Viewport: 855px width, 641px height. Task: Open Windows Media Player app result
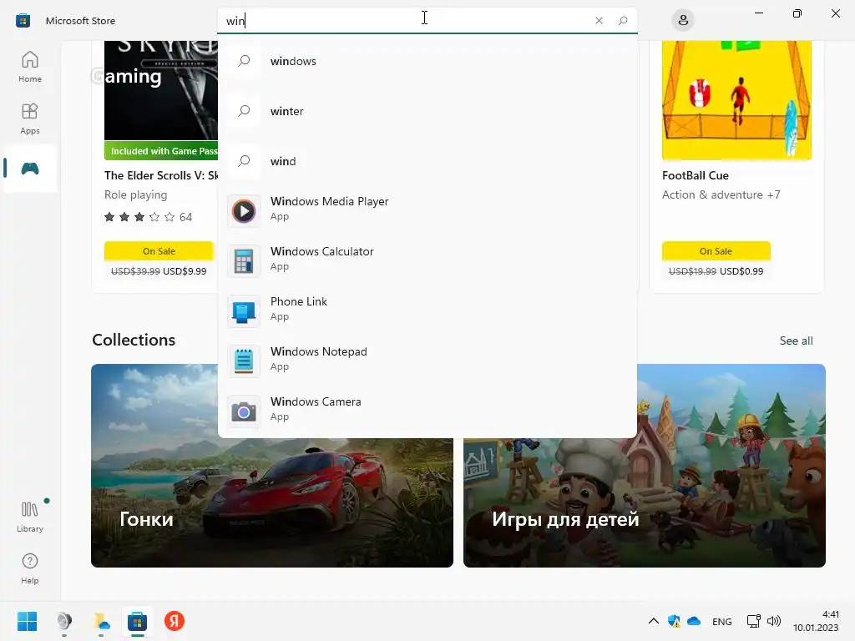(427, 211)
